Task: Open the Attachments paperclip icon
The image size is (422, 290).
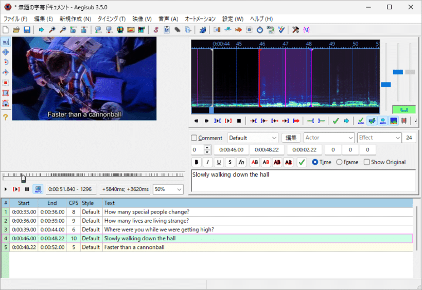Action: [x=177, y=30]
